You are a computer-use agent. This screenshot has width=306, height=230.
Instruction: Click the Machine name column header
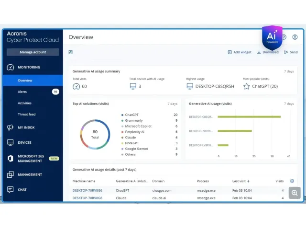[84, 181]
